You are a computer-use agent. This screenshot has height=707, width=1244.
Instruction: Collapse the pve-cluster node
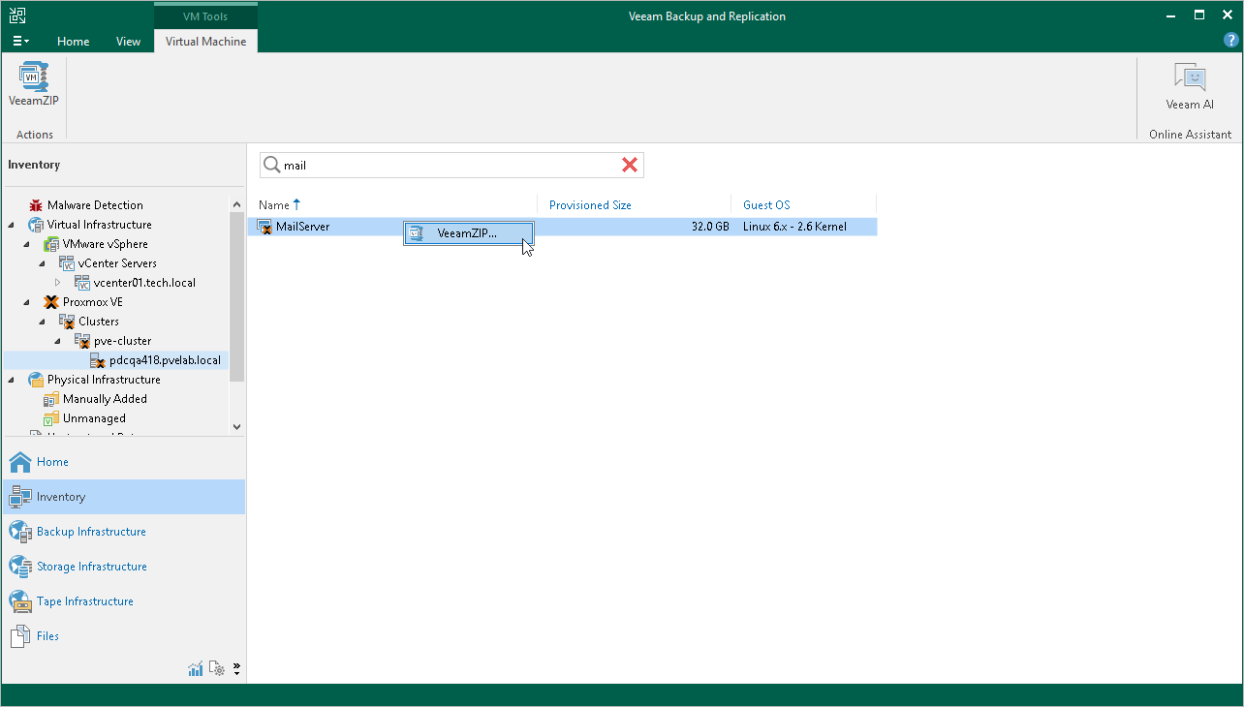click(58, 341)
